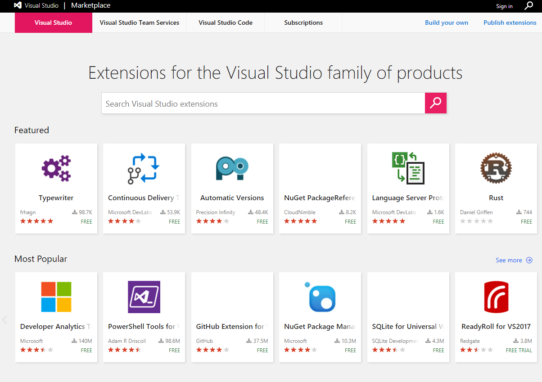Click the Language Server Protocol icon
542x382 pixels.
click(408, 168)
